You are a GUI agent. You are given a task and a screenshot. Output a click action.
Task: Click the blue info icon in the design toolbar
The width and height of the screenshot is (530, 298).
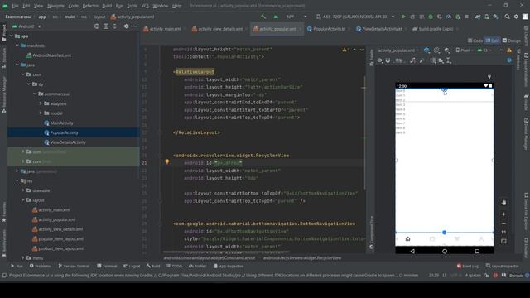coord(509,60)
